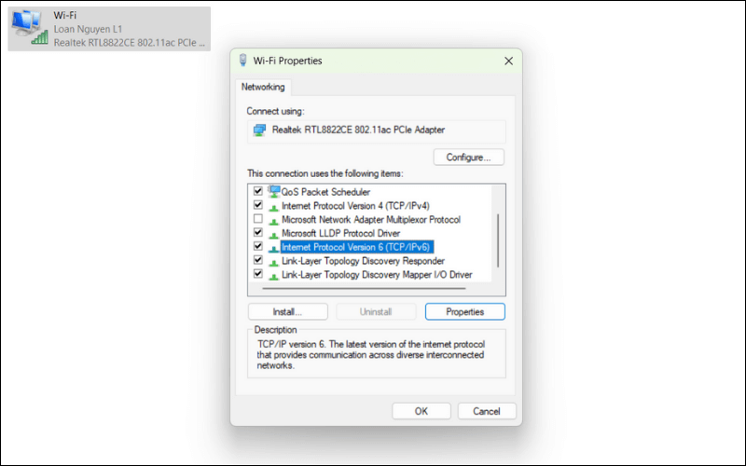Select Microsoft LLDP Protocol Driver text

(340, 234)
